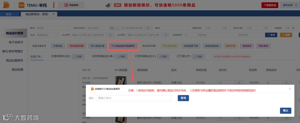Click the sku货号 input field
Viewport: 300px width, 123px height.
[x=144, y=35]
